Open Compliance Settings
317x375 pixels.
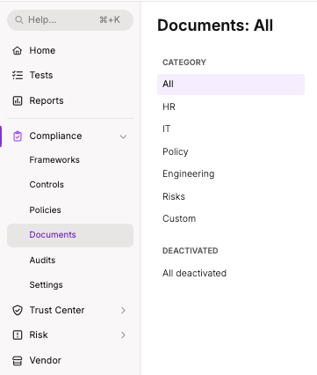[x=46, y=285]
